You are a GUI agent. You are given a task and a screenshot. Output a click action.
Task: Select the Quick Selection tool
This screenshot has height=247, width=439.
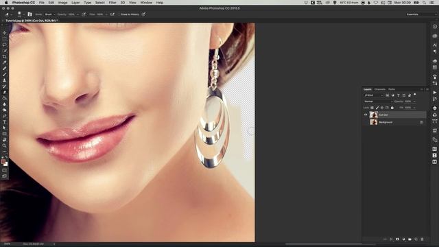point(5,50)
